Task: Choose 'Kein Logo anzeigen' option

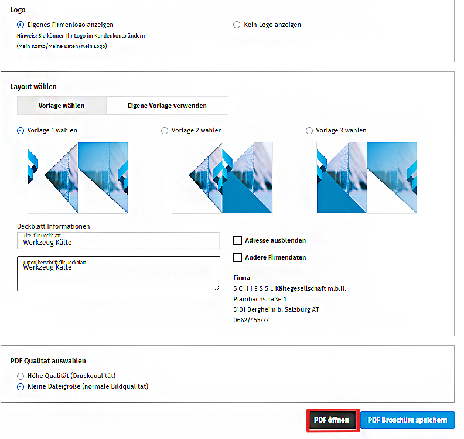Action: (237, 25)
